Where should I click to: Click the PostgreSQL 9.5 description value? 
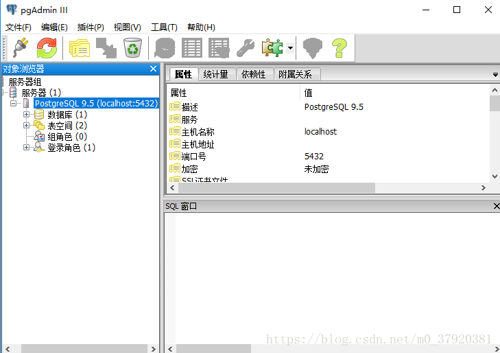(334, 107)
